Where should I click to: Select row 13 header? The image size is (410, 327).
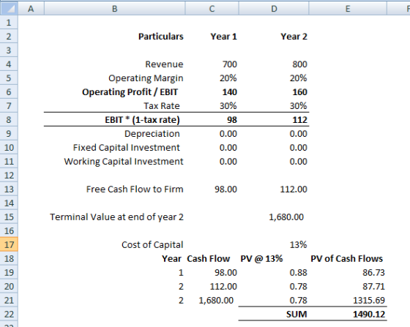tap(9, 189)
